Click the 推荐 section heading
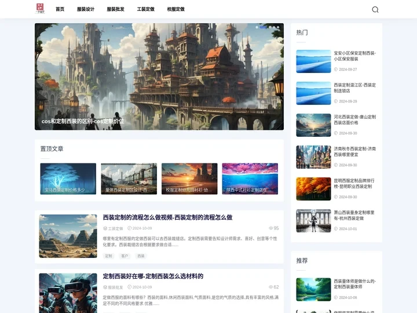417x313 pixels. coord(302,261)
